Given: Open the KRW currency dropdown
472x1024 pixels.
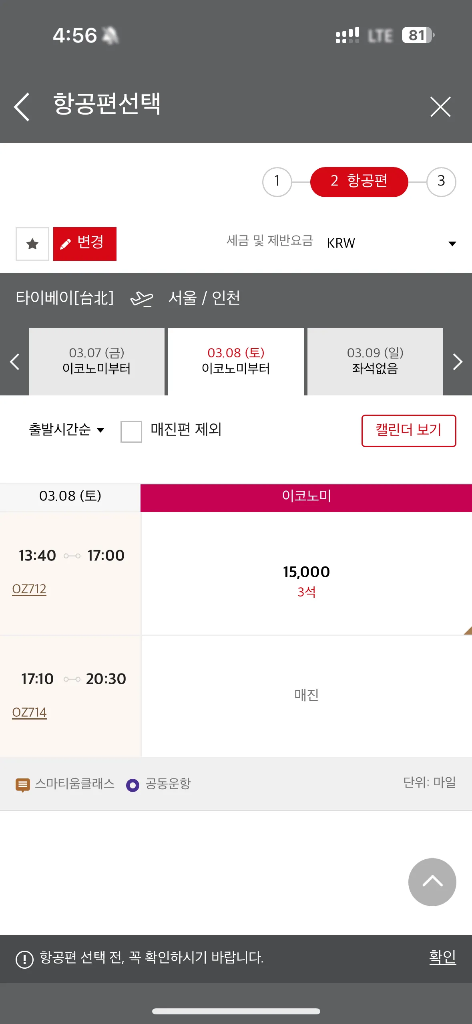Looking at the screenshot, I should pyautogui.click(x=391, y=243).
